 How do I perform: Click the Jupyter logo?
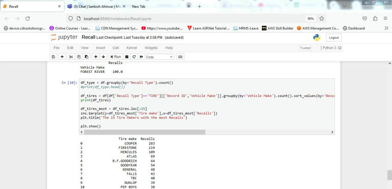click(x=64, y=37)
